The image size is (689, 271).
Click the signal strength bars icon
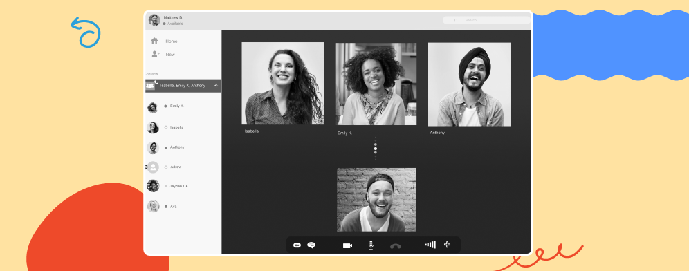click(x=430, y=245)
